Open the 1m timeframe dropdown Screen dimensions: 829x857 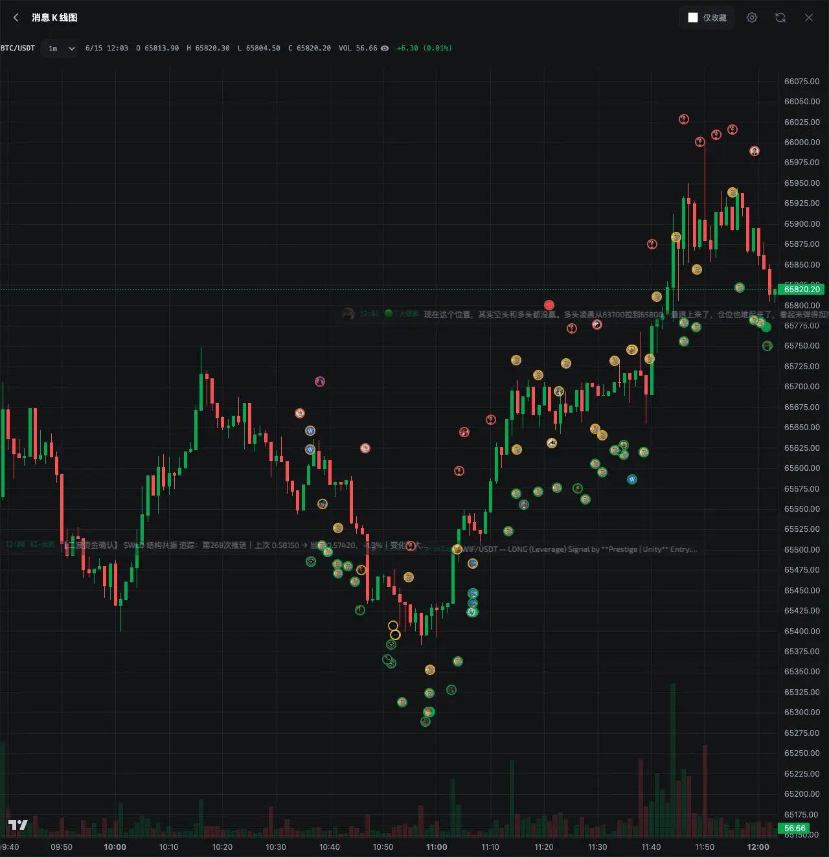(x=59, y=49)
